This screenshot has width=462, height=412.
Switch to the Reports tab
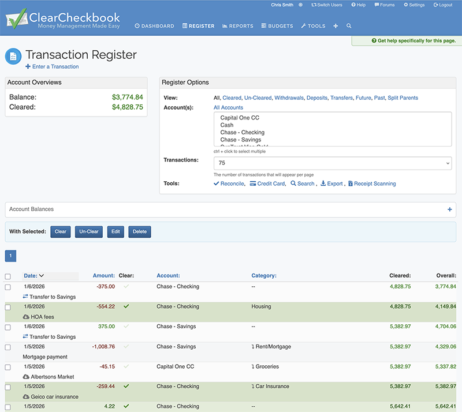pos(237,26)
